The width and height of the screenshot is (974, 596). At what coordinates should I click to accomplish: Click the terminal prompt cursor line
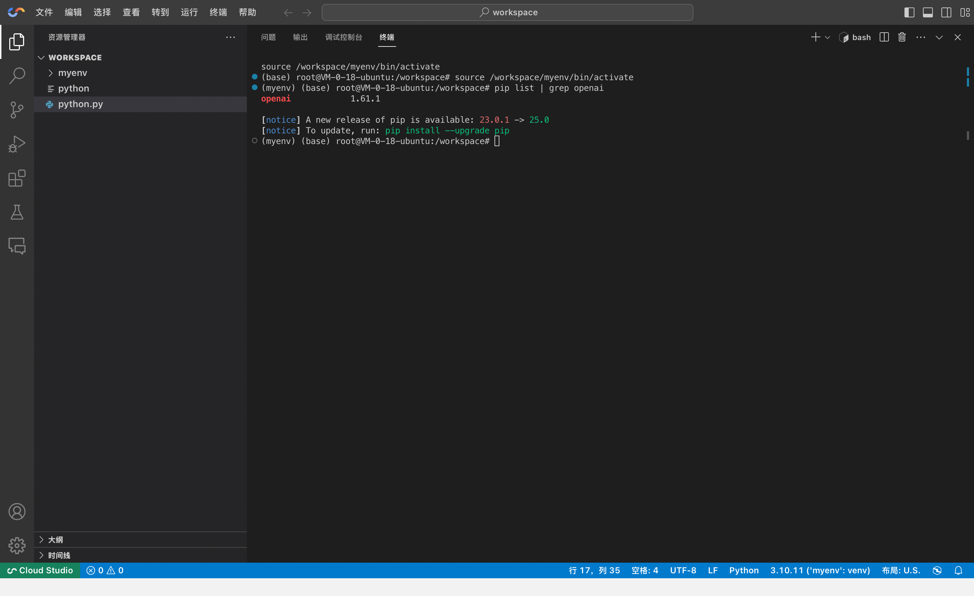coord(381,141)
